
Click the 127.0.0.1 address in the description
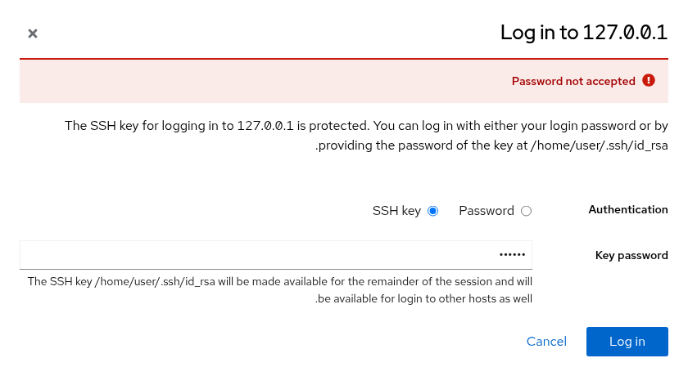pos(265,126)
